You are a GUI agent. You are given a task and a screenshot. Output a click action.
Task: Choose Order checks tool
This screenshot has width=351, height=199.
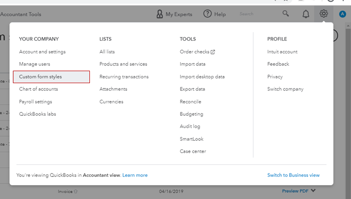(x=195, y=52)
